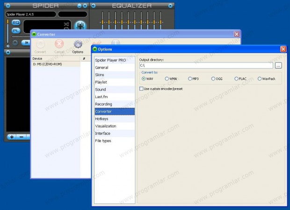This screenshot has height=210, width=290.
Task: Click the minus remove button in playlist
Action: pos(22,137)
